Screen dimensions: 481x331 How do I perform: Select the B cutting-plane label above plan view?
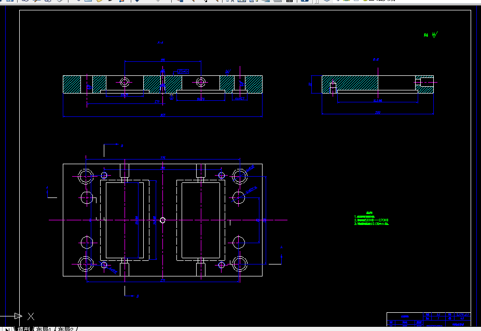tap(122, 145)
